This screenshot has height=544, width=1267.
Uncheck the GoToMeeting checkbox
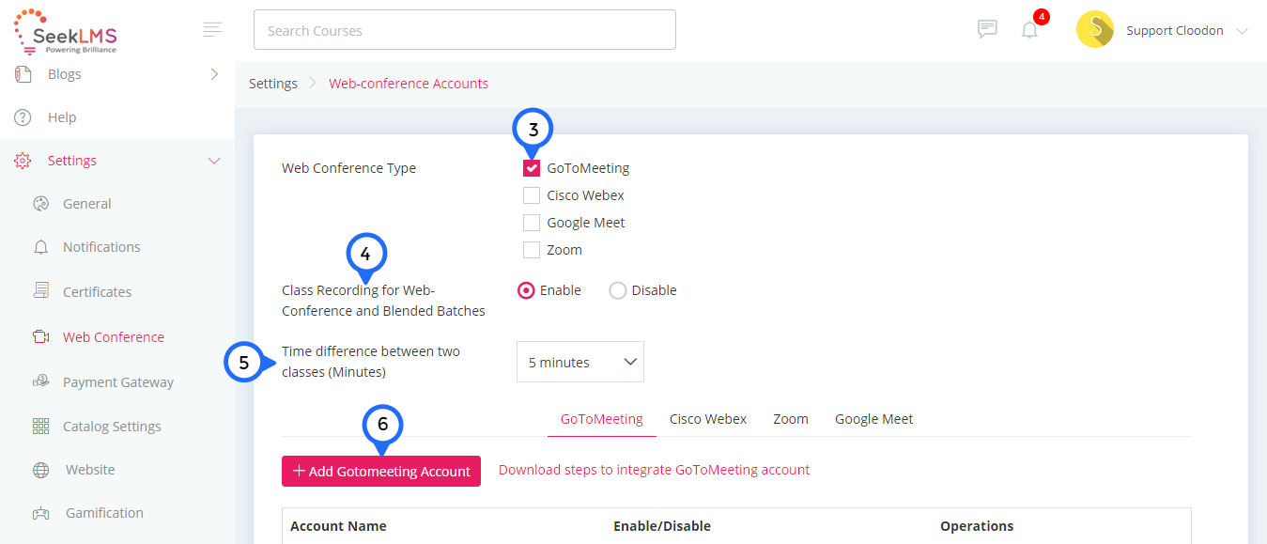pos(532,168)
